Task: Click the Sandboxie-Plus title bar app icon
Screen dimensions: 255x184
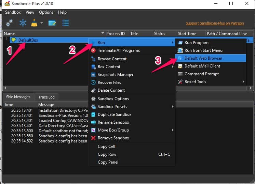Action: click(7, 3)
